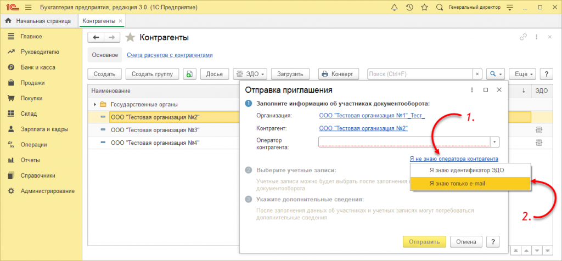562x261 pixels.
Task: Open Операции section
Action: coord(33,145)
